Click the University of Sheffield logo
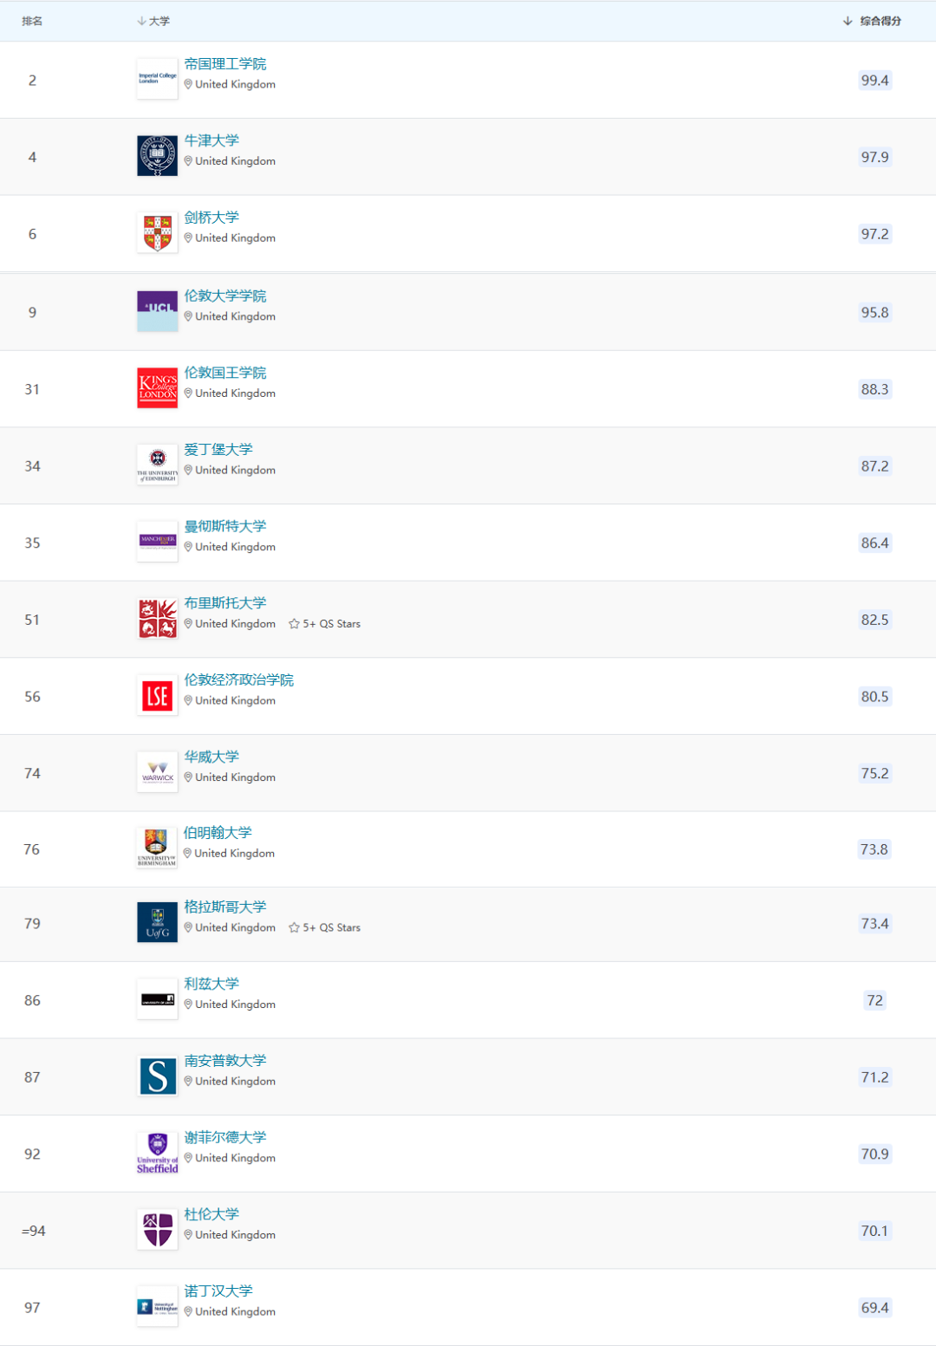Image resolution: width=936 pixels, height=1346 pixels. [157, 1153]
